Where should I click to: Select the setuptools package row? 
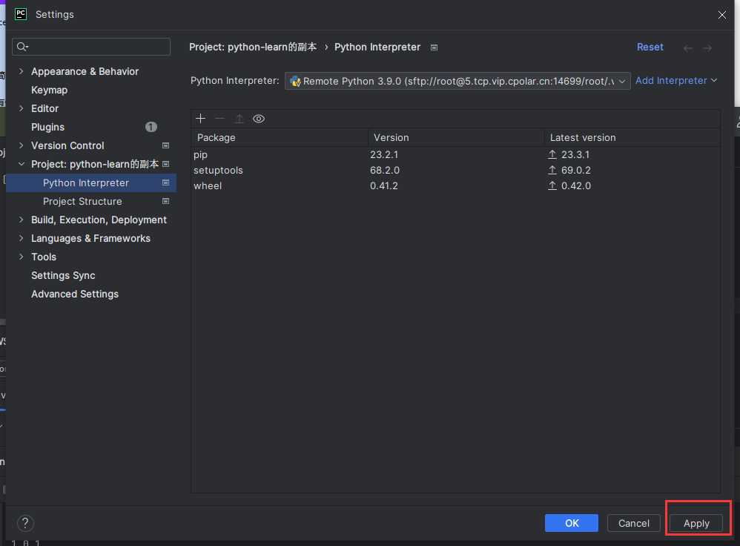click(219, 171)
